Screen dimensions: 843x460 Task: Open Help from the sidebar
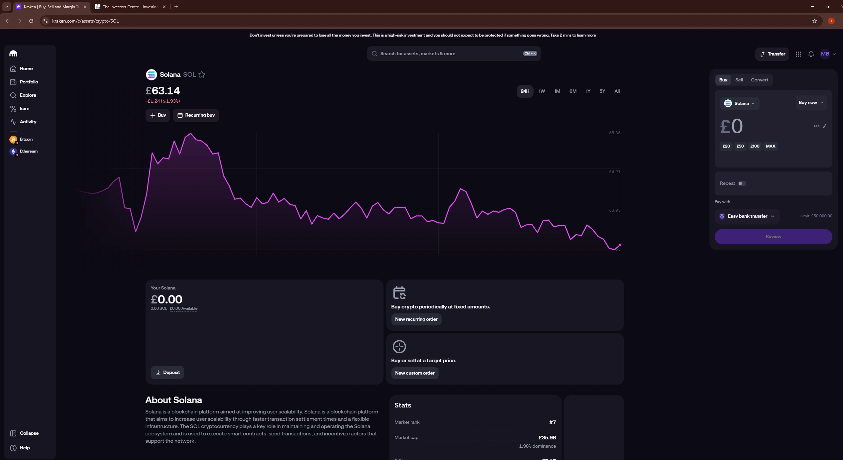click(20, 448)
